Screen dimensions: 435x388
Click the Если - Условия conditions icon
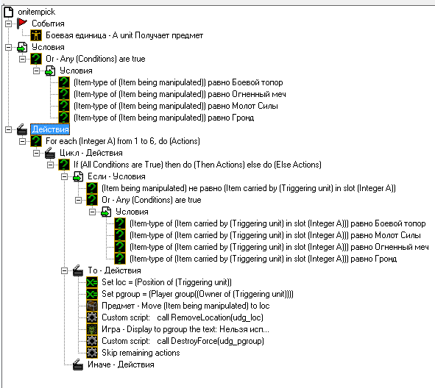[x=78, y=176]
